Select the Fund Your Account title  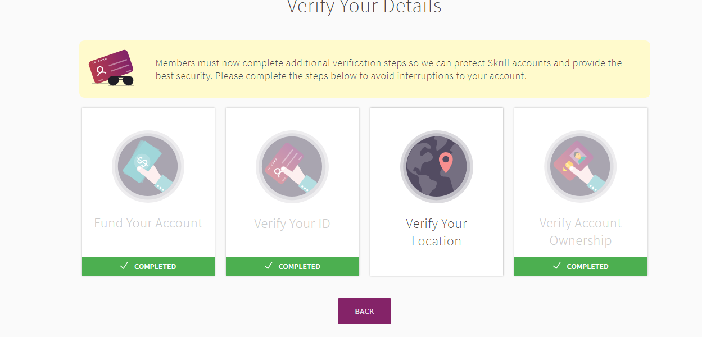click(148, 223)
